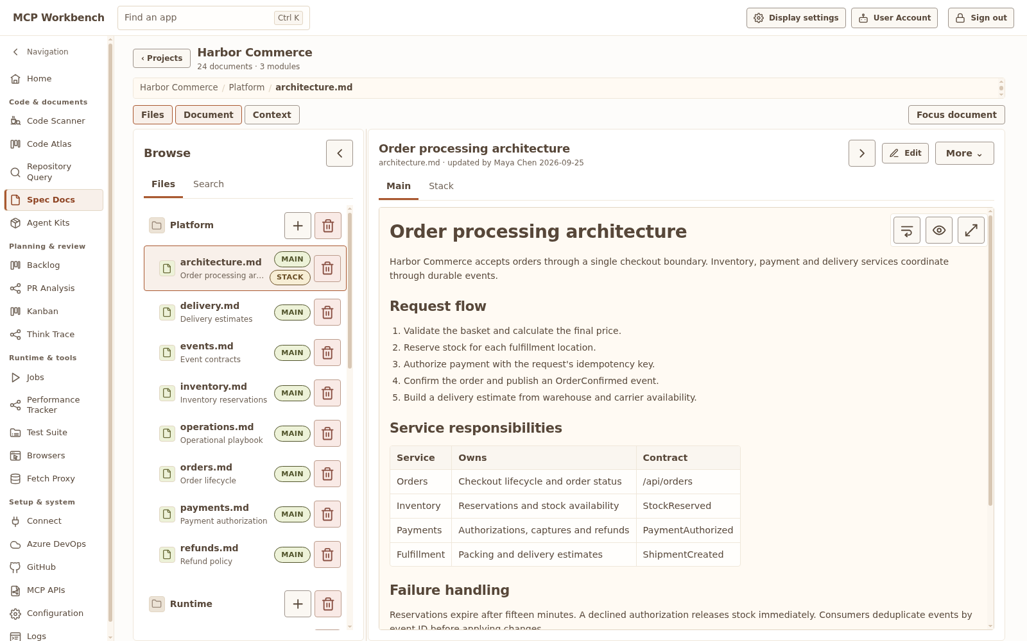Screen dimensions: 1027x641
Task: Sign out of MCP Workbench
Action: (x=981, y=18)
